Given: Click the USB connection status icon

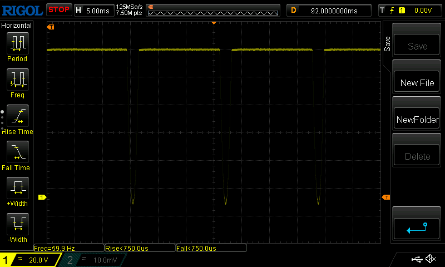Looking at the screenshot, I should 417,259.
